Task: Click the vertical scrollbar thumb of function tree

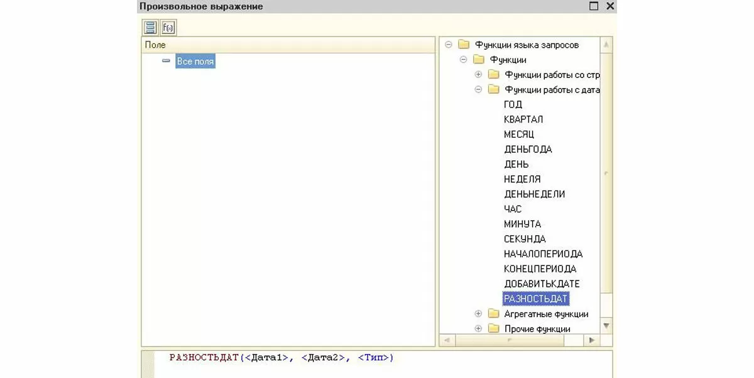Action: coord(606,172)
